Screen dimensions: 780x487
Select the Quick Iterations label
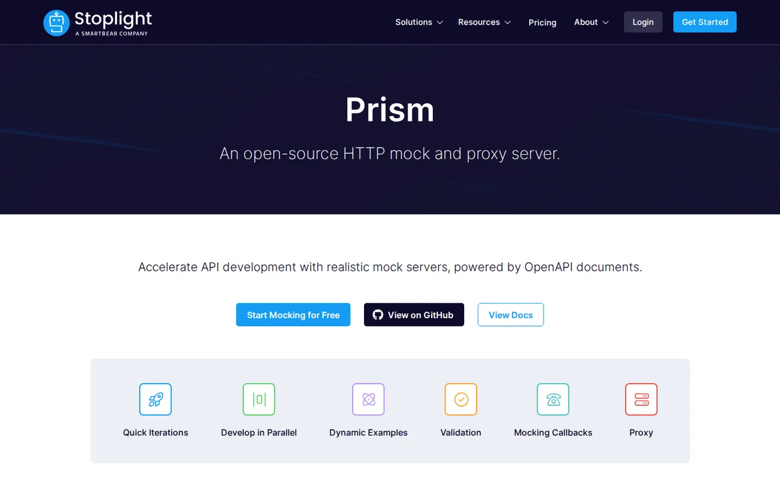point(155,432)
